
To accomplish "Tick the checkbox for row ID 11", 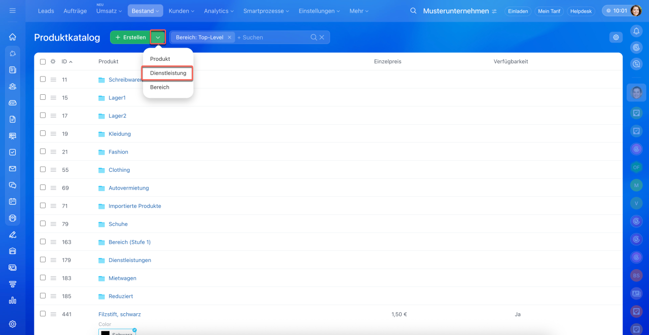I will point(43,79).
